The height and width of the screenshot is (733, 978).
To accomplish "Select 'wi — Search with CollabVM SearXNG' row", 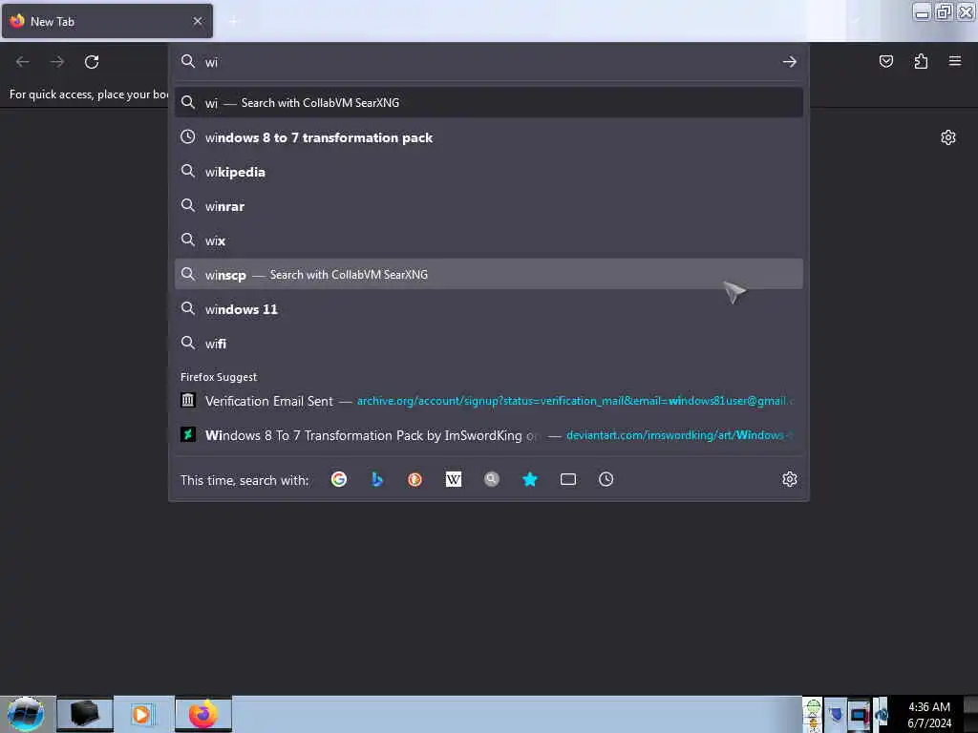I will (x=488, y=103).
